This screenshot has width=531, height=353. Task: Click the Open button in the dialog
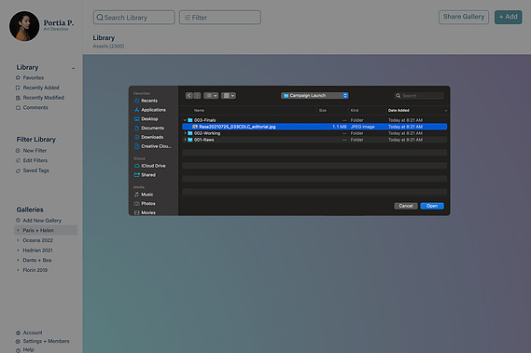[x=432, y=206]
